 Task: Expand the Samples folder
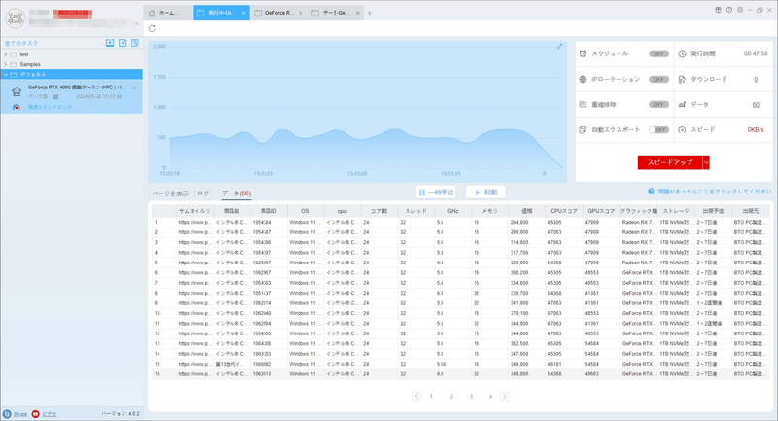coord(6,64)
